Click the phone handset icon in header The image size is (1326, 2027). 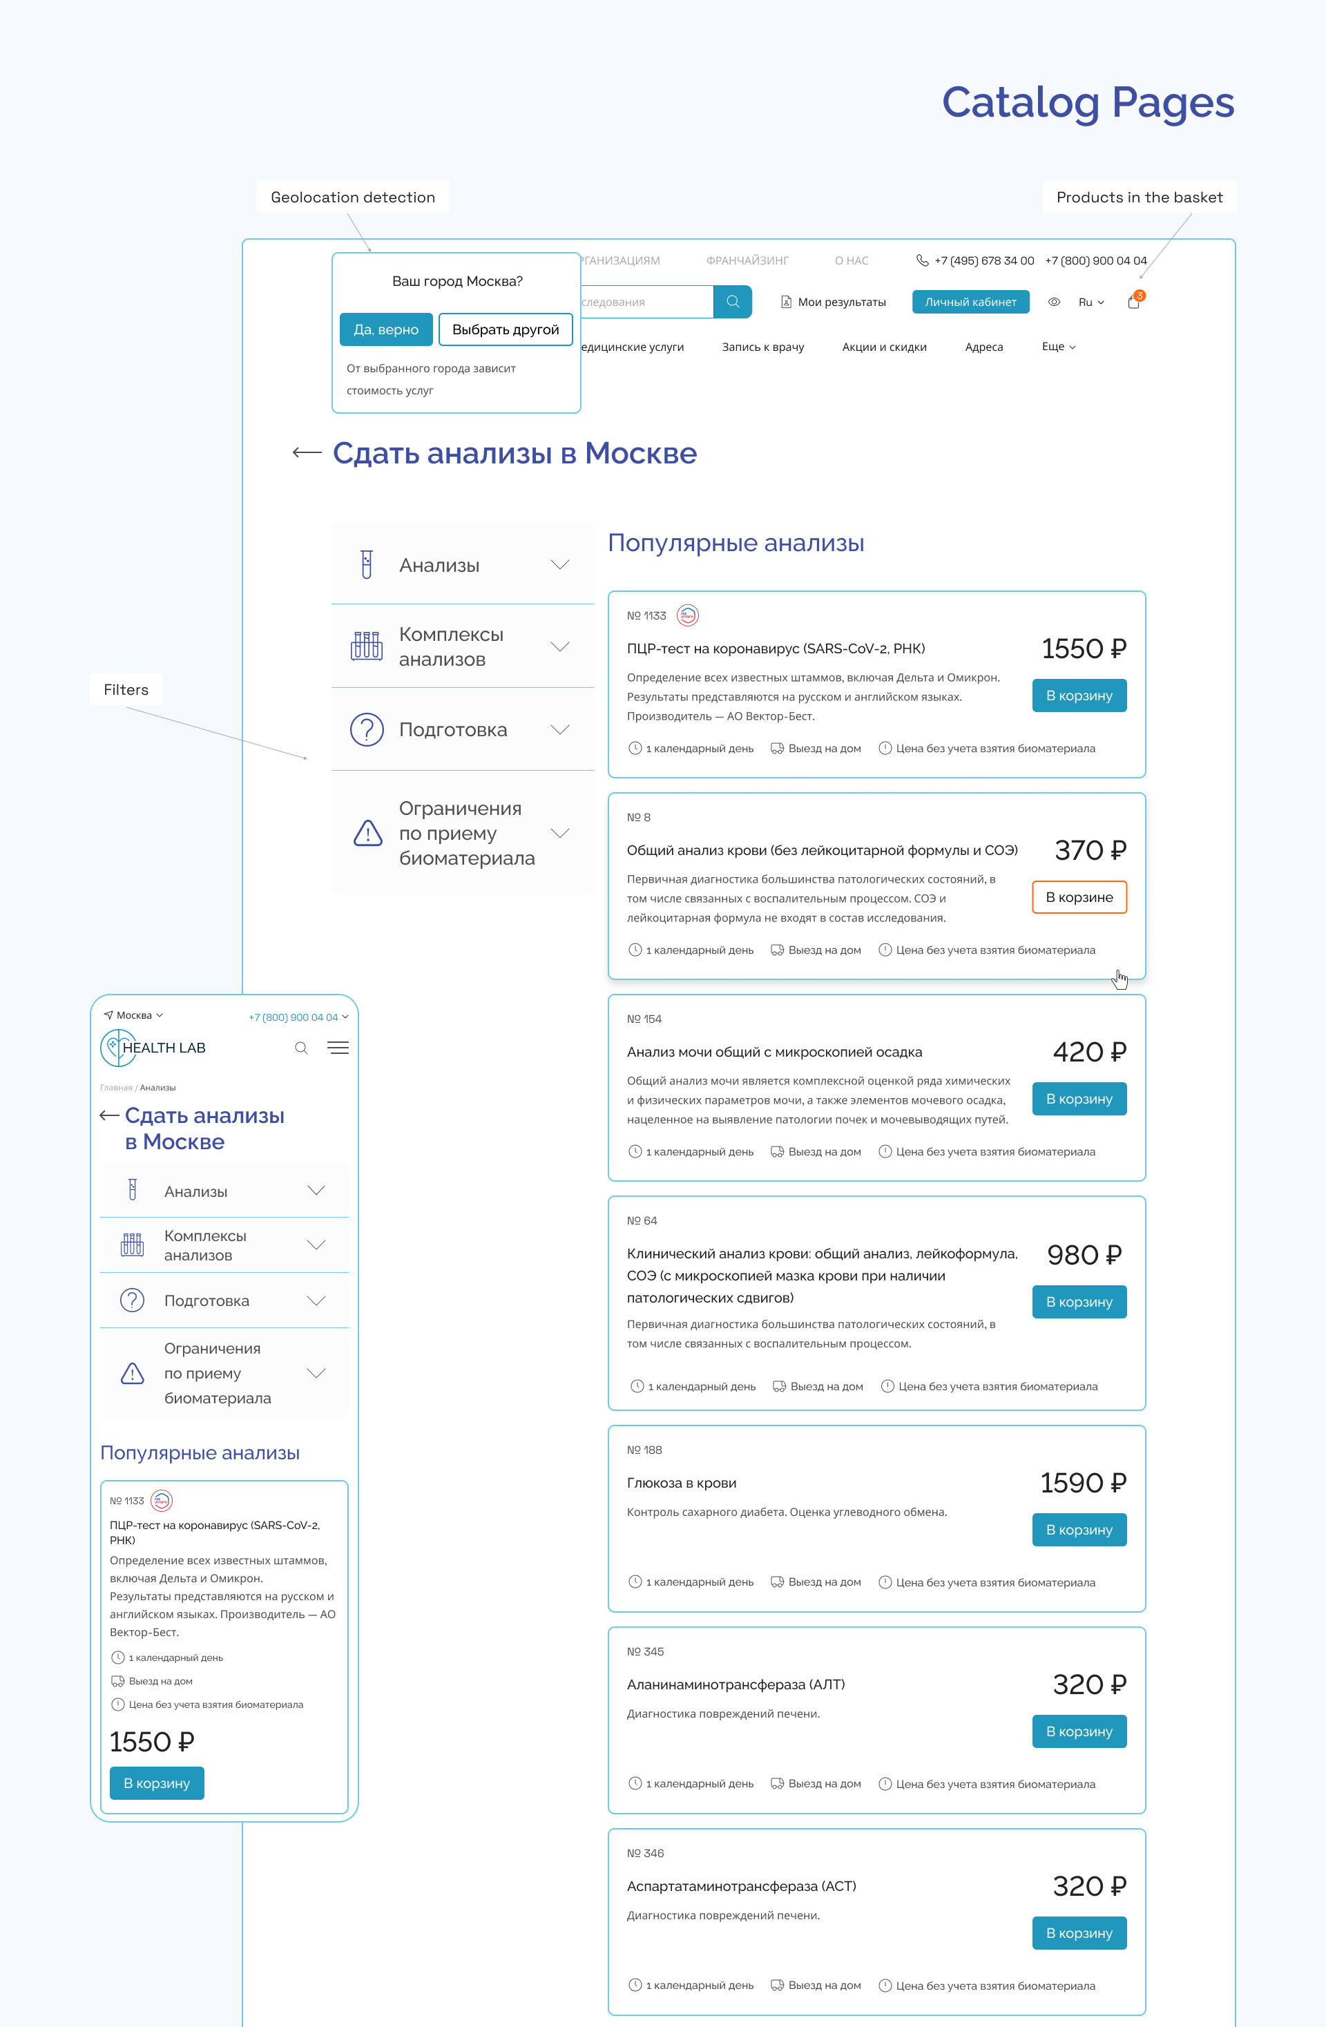pos(921,260)
